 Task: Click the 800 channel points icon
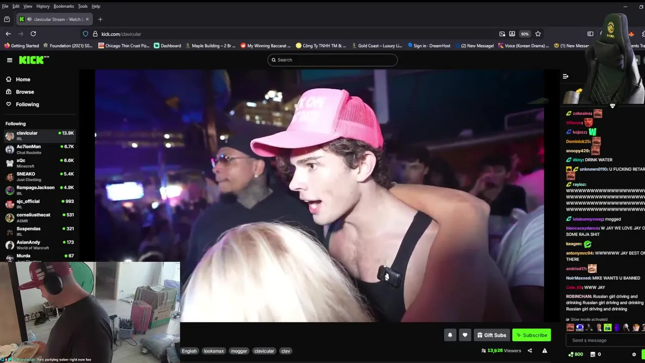571,354
